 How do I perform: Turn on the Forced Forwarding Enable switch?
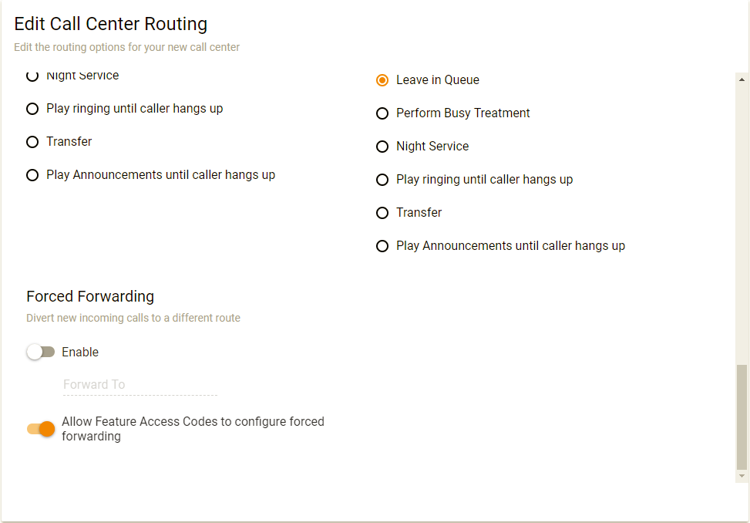coord(41,353)
